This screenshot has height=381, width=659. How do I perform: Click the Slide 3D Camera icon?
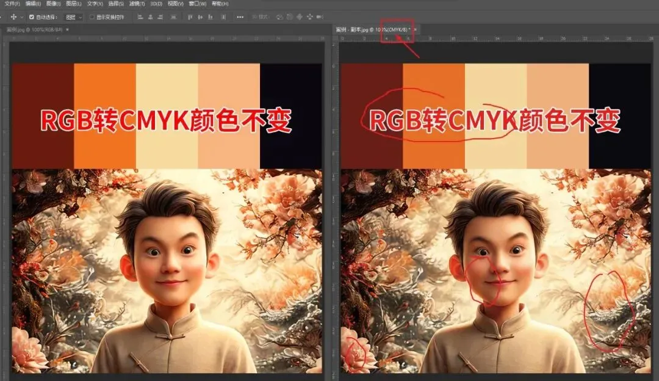point(309,17)
